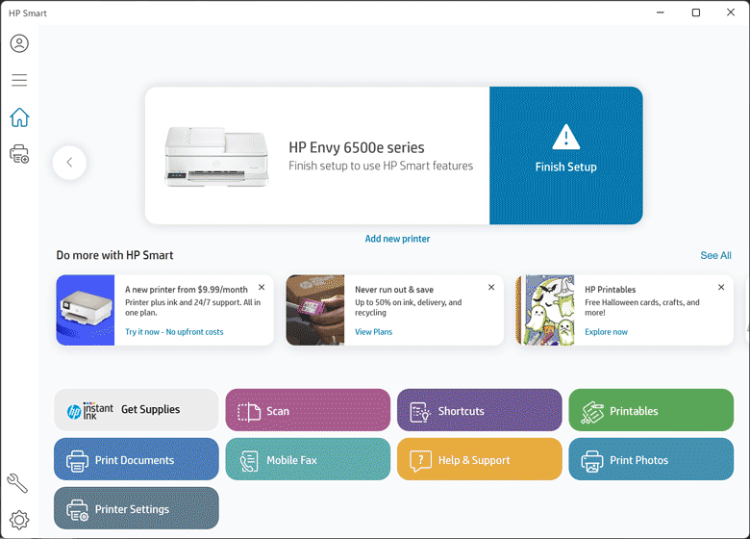Click the Halloween ghosts thumbnail
Screen dimensions: 750x539
pos(545,310)
